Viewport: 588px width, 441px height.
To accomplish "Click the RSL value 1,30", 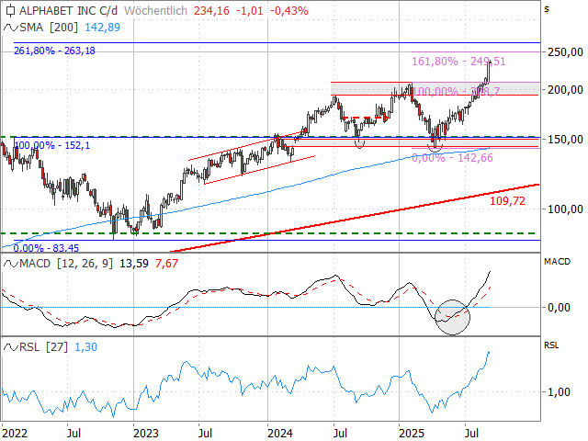I will 85,347.
